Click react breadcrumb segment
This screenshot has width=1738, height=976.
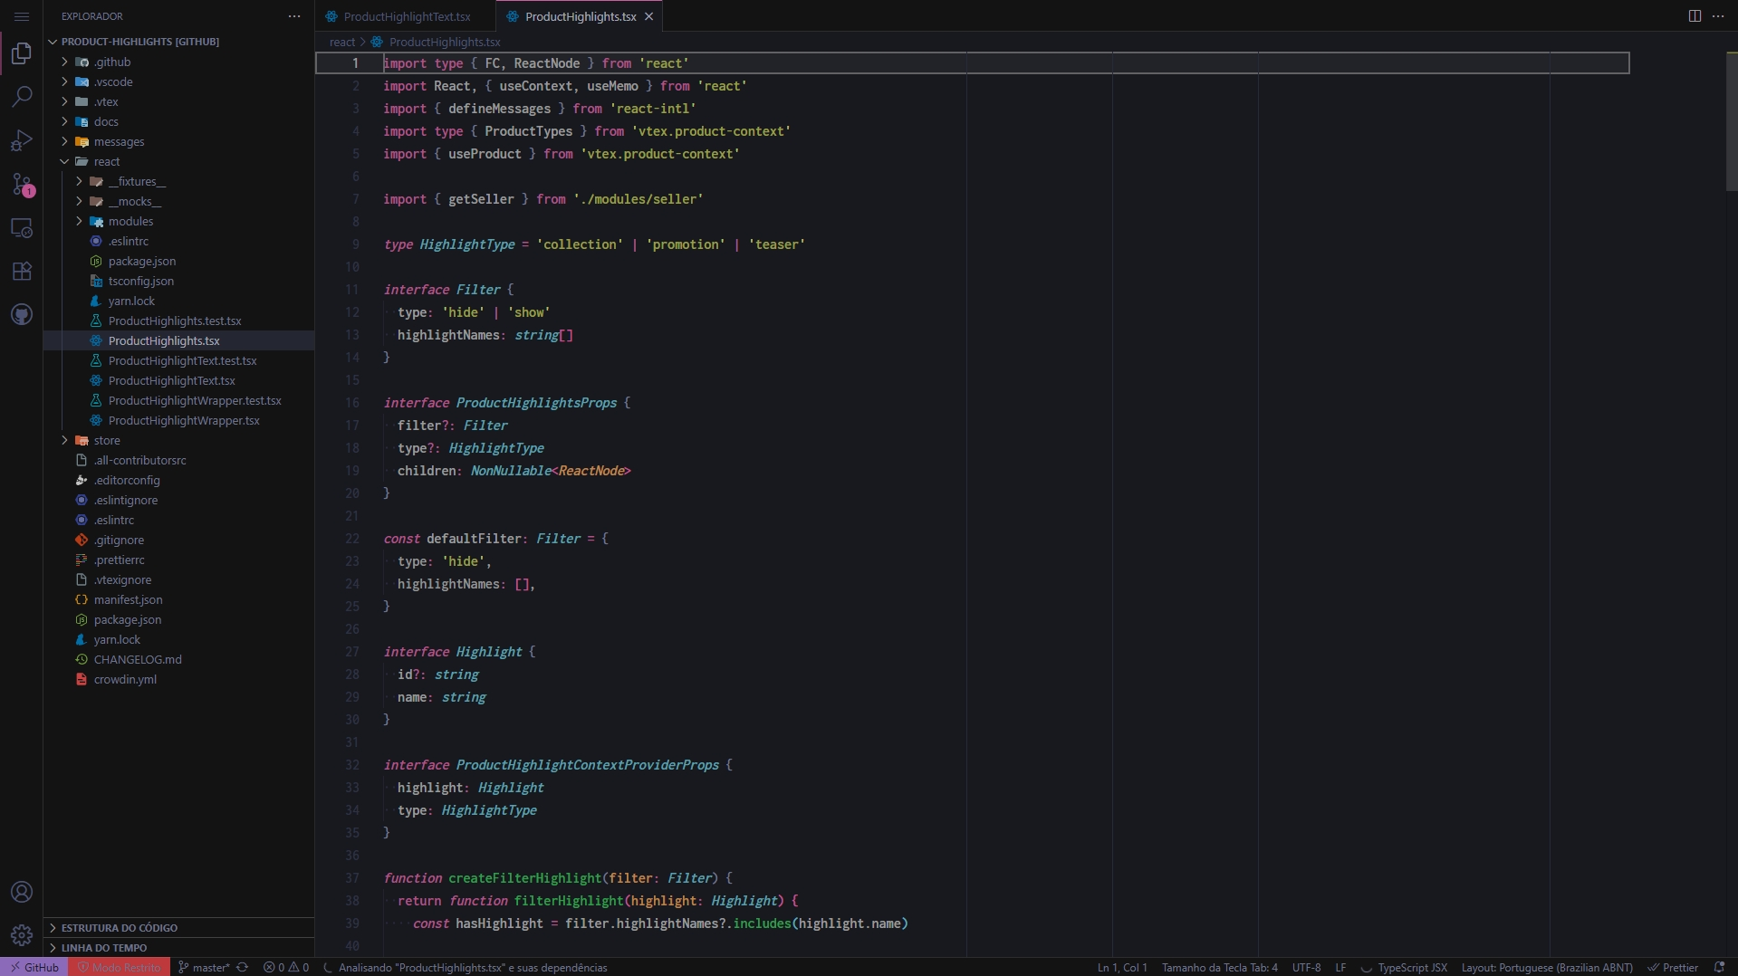point(342,42)
